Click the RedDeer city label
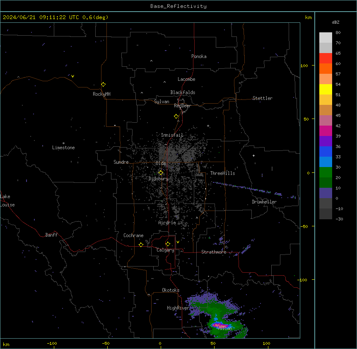The width and height of the screenshot is (357, 349). 182,106
